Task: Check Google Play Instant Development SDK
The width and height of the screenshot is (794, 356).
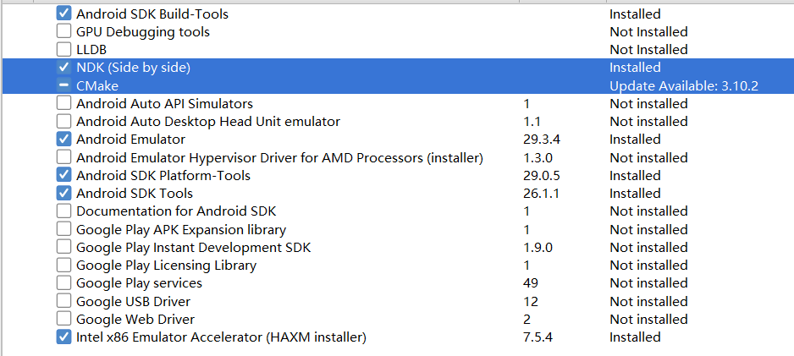Action: 63,248
